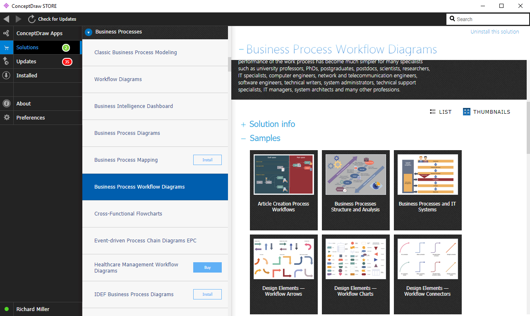
Task: Click Uninstall this solution link
Action: [x=494, y=32]
